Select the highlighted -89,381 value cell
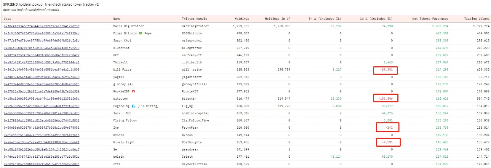The height and width of the screenshot is (168, 491). pos(385,70)
